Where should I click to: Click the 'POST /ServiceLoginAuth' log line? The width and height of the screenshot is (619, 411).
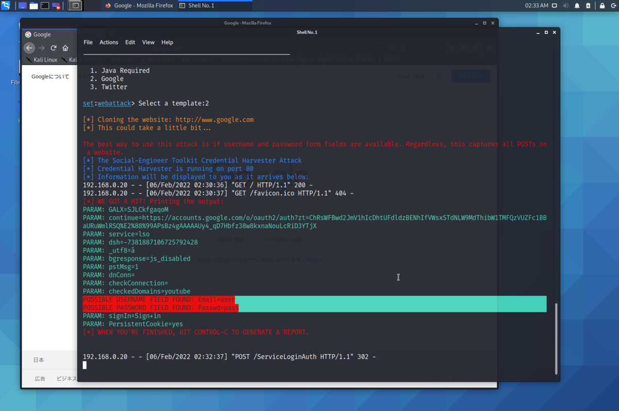[x=229, y=357]
